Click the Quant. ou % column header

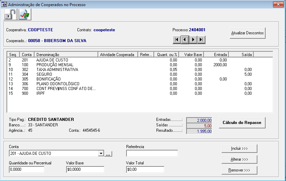(x=167, y=55)
